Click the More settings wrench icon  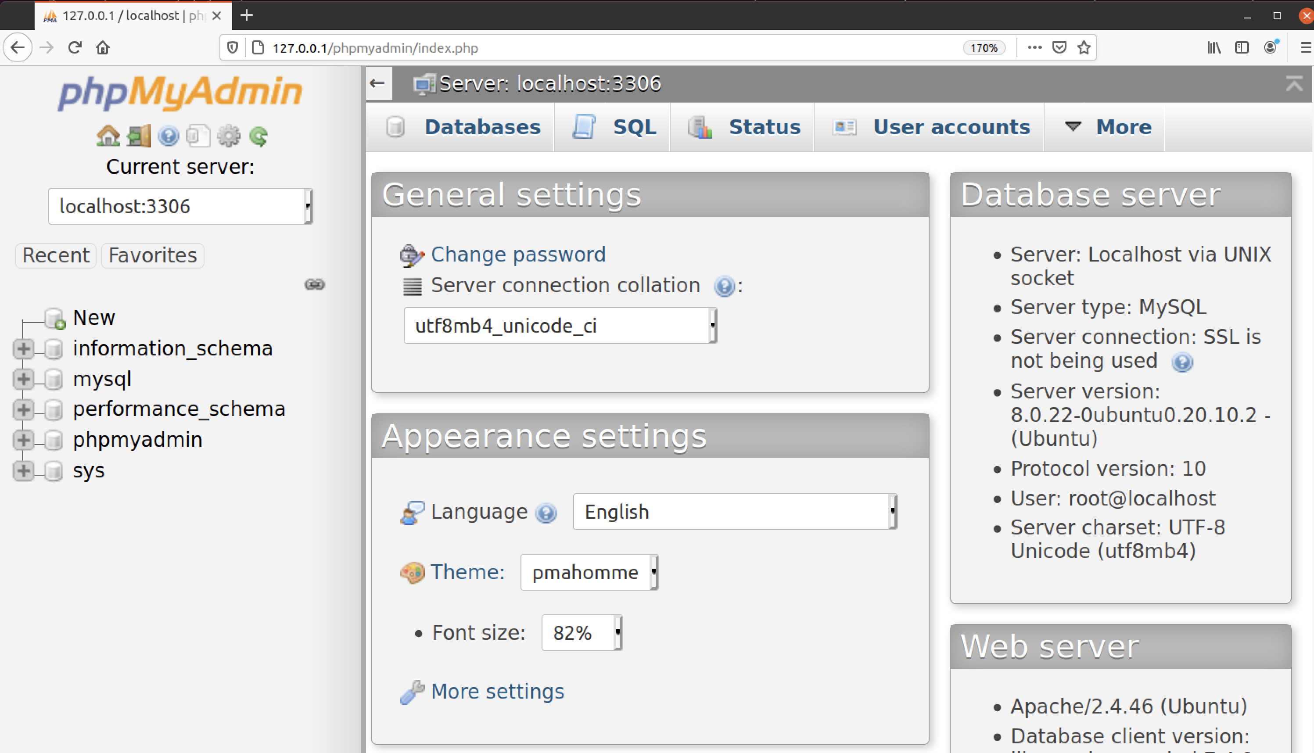pos(412,692)
